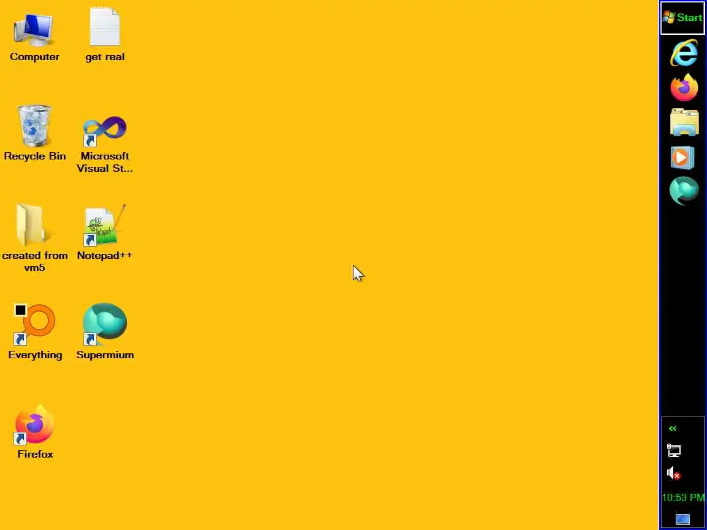This screenshot has width=707, height=530.
Task: Open the network status tray icon
Action: click(674, 450)
